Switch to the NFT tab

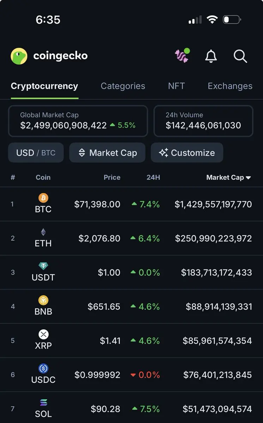[x=176, y=86]
